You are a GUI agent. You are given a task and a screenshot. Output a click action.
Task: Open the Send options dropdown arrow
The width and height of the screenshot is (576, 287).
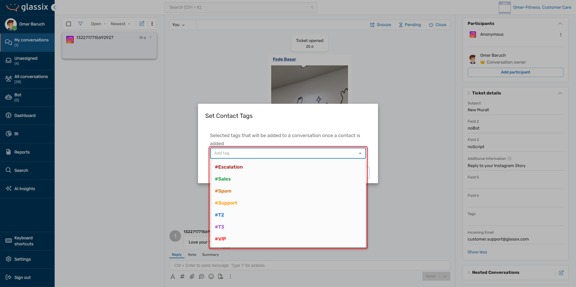[445, 276]
